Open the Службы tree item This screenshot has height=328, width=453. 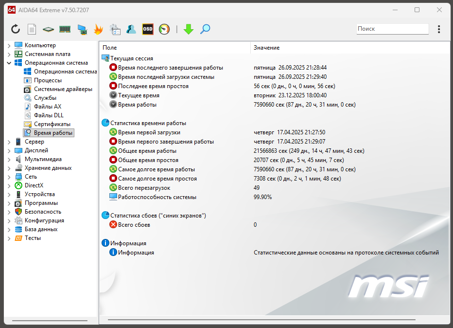[x=45, y=98]
